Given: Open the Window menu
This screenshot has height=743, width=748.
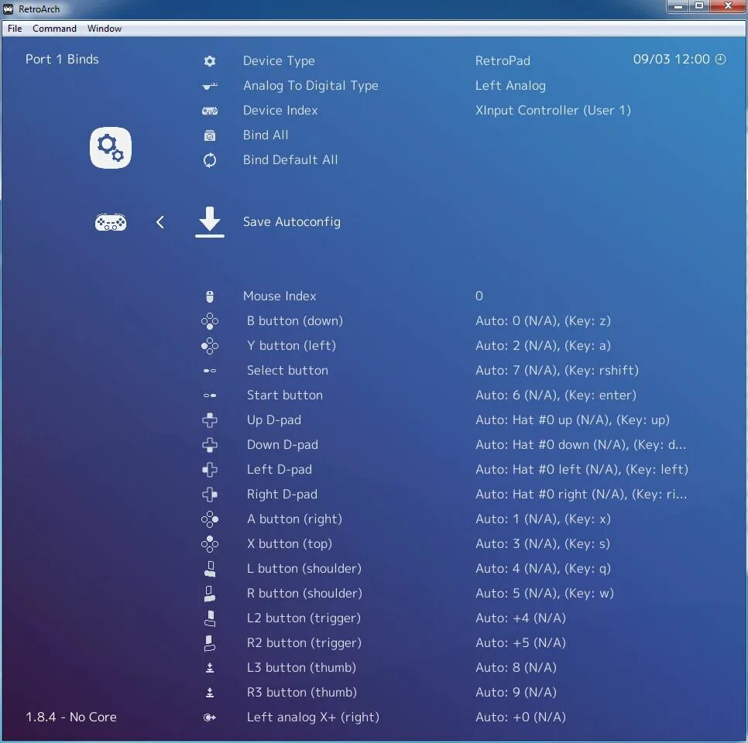Looking at the screenshot, I should pyautogui.click(x=104, y=29).
